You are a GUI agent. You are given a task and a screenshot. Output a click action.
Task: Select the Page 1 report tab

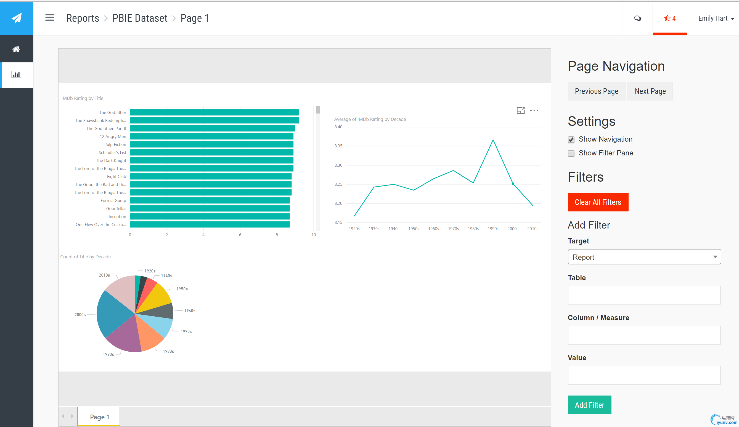(99, 417)
